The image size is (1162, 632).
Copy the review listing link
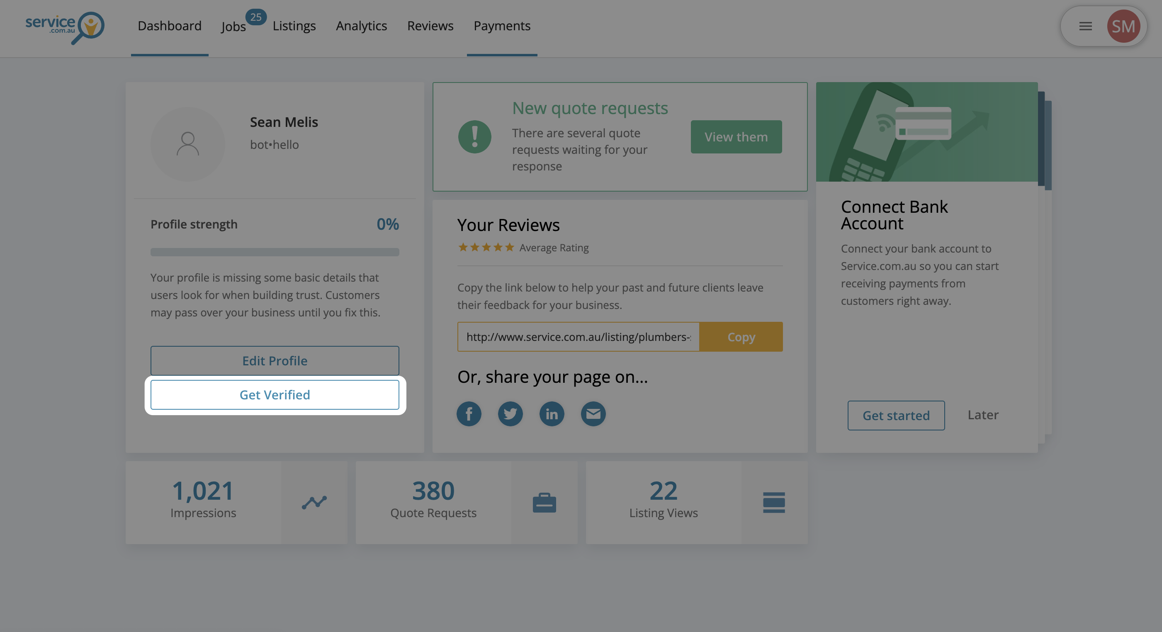point(741,336)
